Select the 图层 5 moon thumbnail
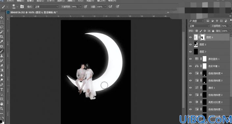This screenshot has height=124, width=232. pyautogui.click(x=196, y=44)
